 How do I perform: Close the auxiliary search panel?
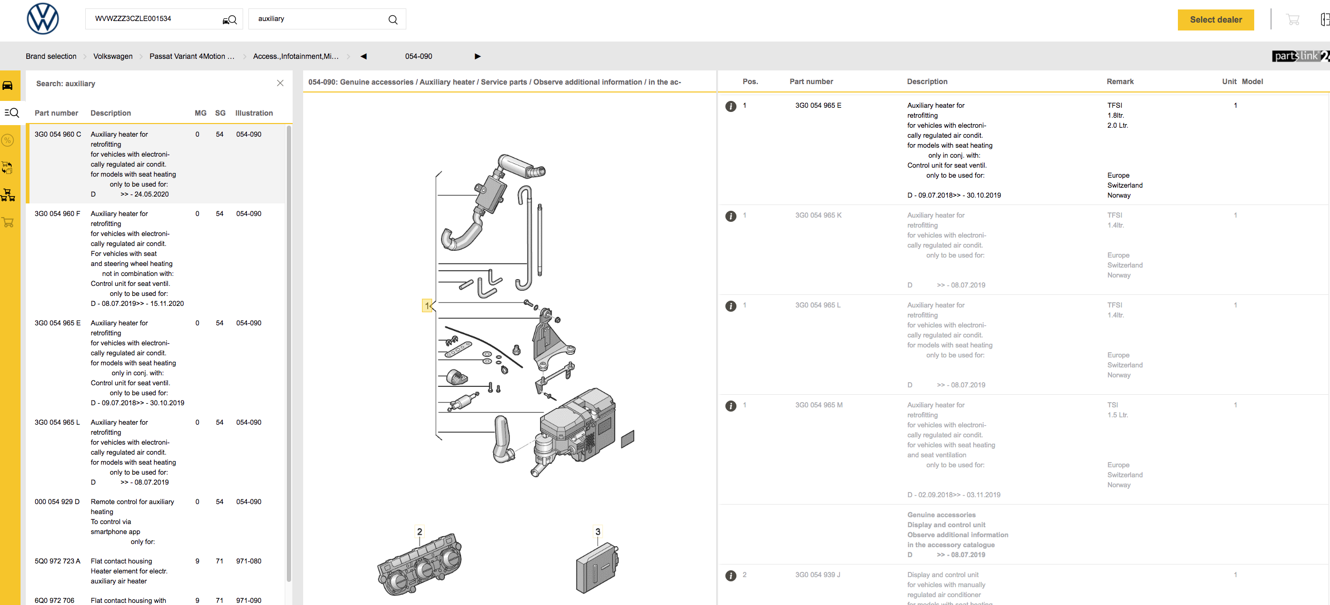click(x=280, y=83)
